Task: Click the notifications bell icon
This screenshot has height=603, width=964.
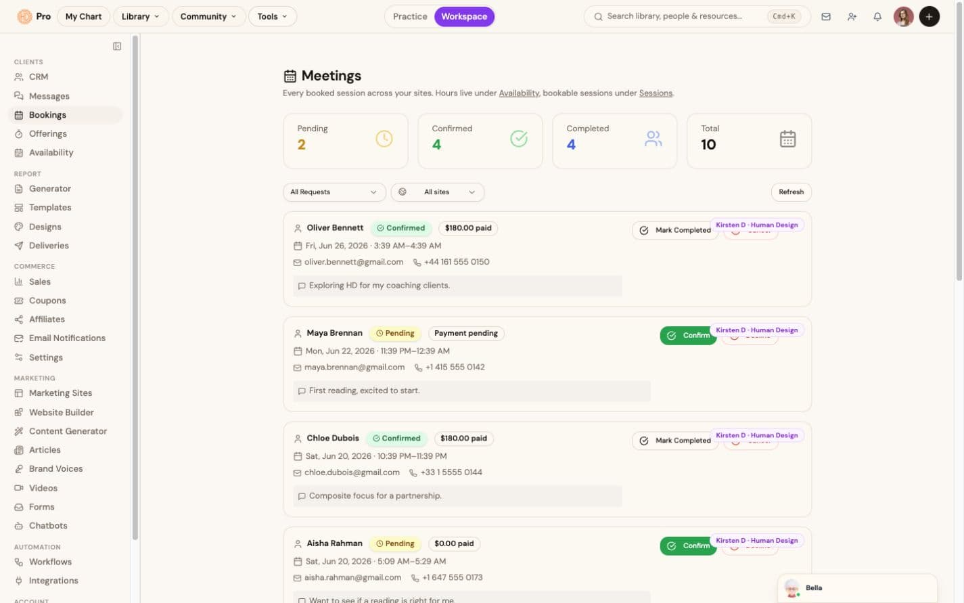Action: (877, 16)
